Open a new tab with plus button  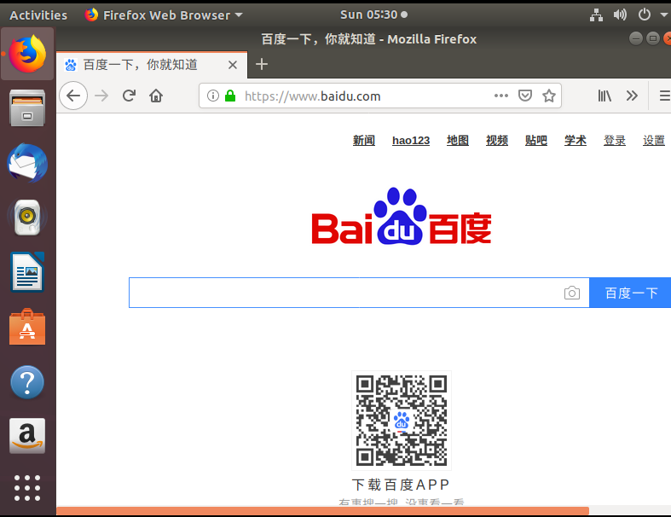click(262, 65)
